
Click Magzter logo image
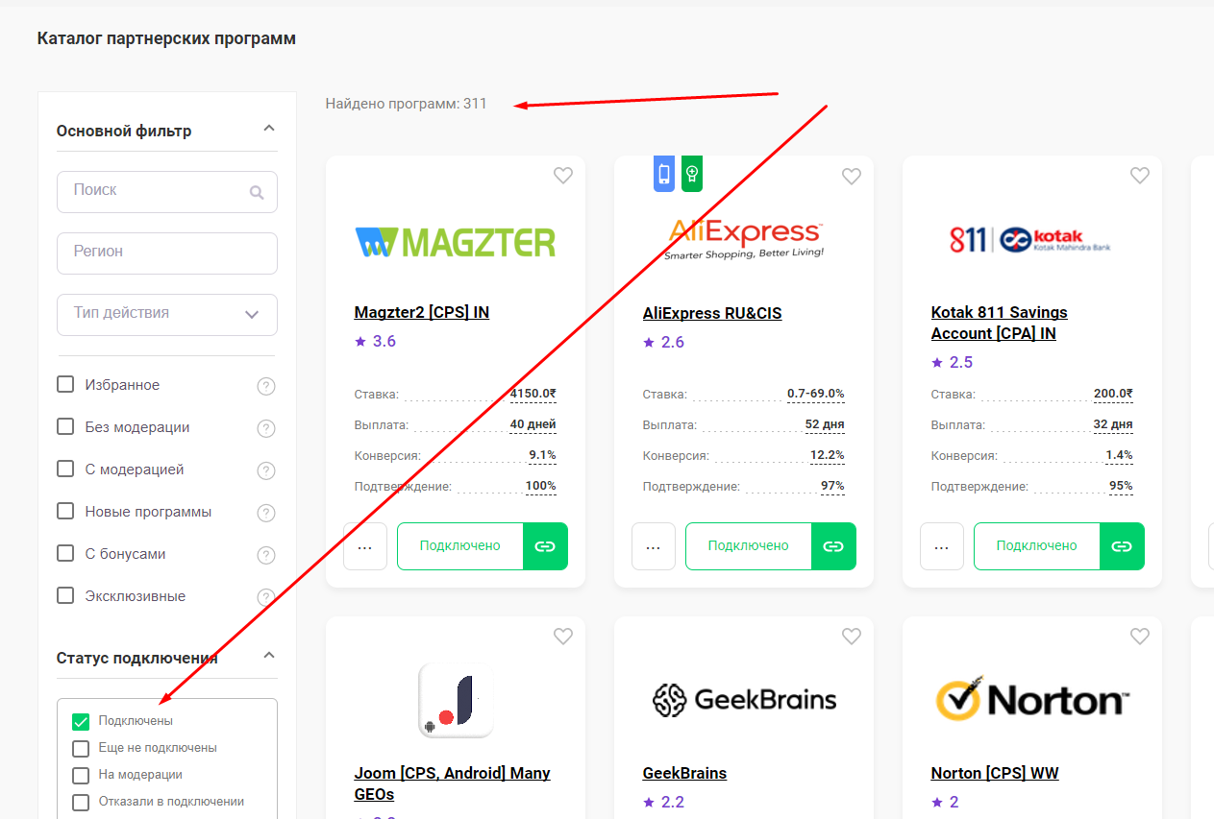pyautogui.click(x=456, y=242)
